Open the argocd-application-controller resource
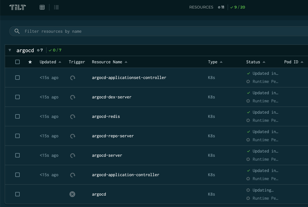Viewport: 308px width, 207px height. [126, 175]
